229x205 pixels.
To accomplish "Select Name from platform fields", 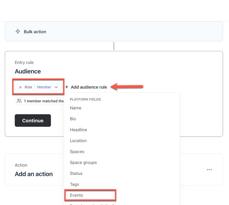I will (76, 108).
